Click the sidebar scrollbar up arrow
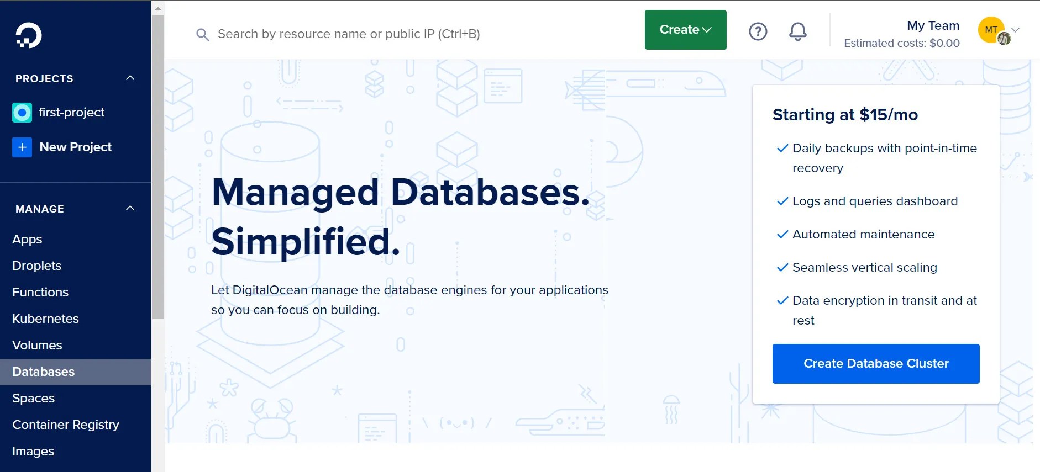 click(157, 8)
